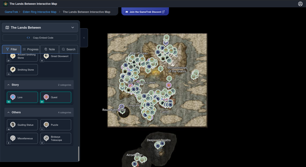The image size is (306, 167).
Task: Click the '2 categories' text in Story
Action: pos(65,85)
